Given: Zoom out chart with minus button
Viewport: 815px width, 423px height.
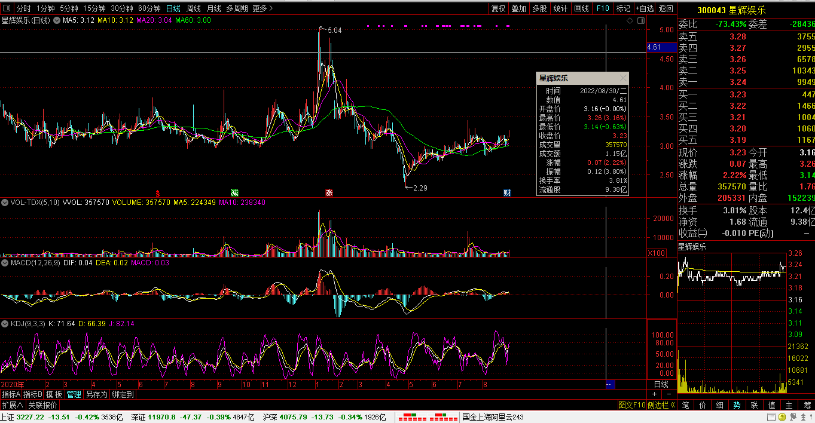Looking at the screenshot, I should pos(669,394).
